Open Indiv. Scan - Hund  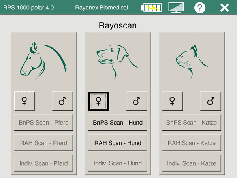click(117, 163)
